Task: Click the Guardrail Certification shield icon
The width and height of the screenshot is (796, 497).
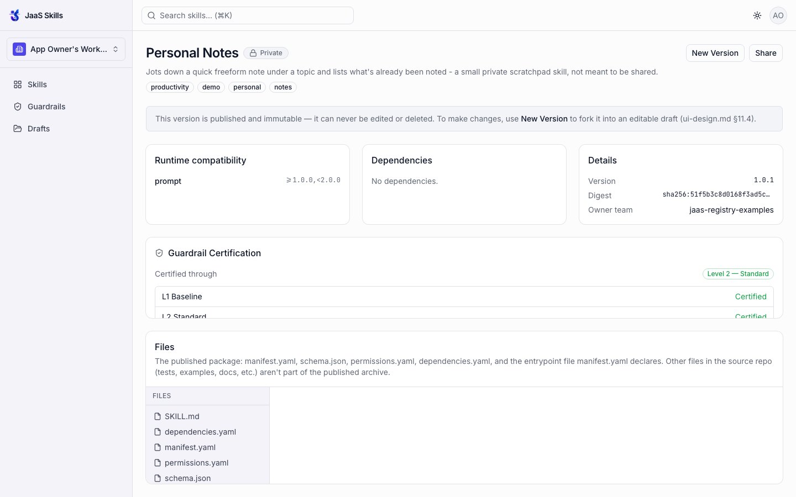Action: click(x=159, y=253)
